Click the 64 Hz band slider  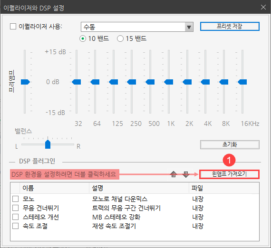(x=95, y=82)
